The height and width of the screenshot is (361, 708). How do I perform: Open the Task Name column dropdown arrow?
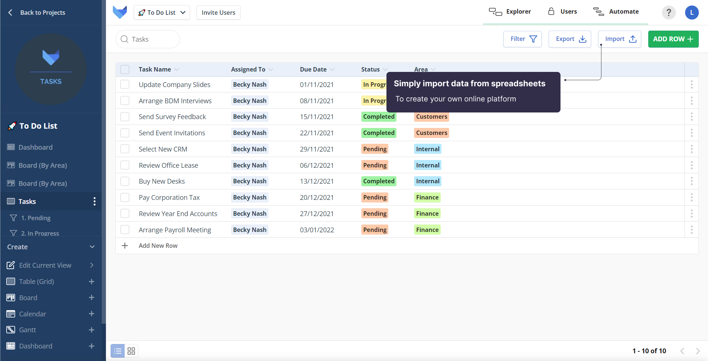177,69
